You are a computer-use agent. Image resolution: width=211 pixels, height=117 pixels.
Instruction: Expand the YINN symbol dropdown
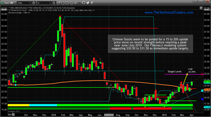pos(30,3)
